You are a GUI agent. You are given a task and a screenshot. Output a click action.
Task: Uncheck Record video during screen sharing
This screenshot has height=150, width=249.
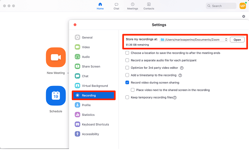pos(127,82)
